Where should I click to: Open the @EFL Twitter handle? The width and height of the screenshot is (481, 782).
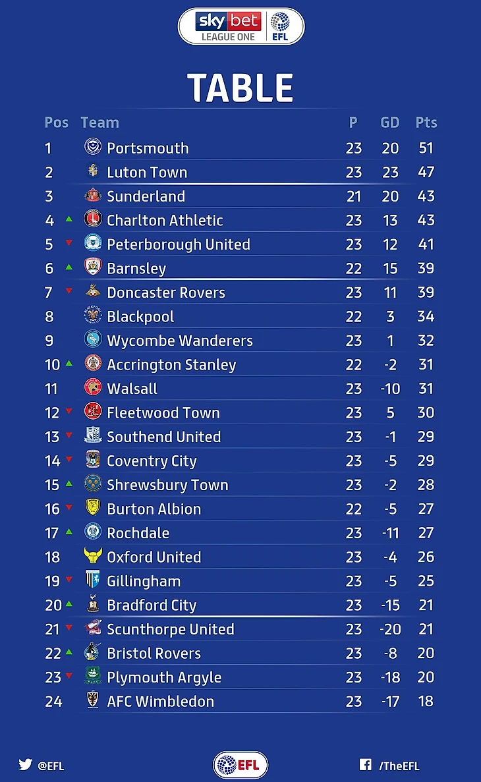[x=51, y=766]
